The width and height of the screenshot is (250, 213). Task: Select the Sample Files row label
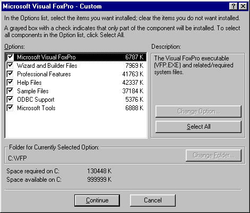point(33,91)
